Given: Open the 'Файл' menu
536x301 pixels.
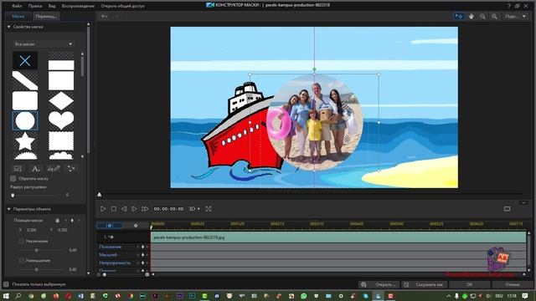Looking at the screenshot, I should pyautogui.click(x=17, y=6).
